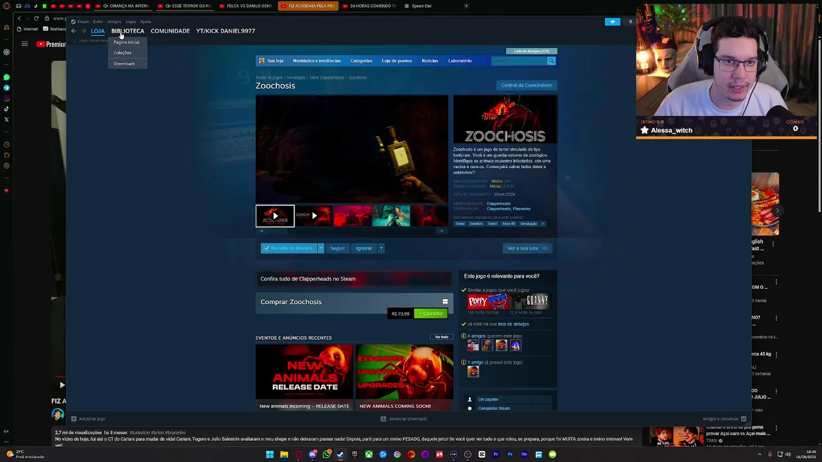This screenshot has height=462, width=822.
Task: Open the Jogos menu
Action: pyautogui.click(x=130, y=22)
